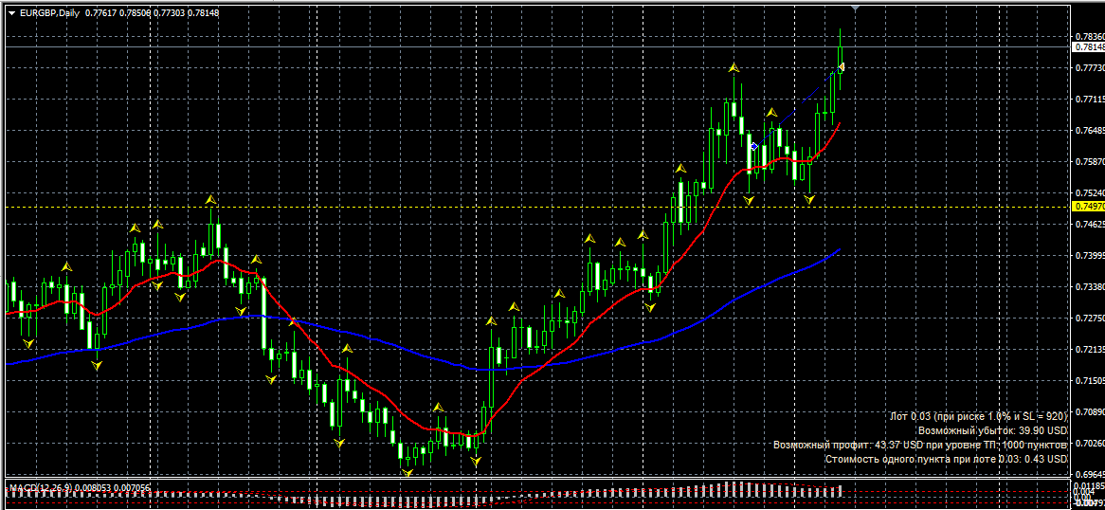Click the 0.77730 price scale label
Image resolution: width=1105 pixels, height=510 pixels.
pos(1090,67)
